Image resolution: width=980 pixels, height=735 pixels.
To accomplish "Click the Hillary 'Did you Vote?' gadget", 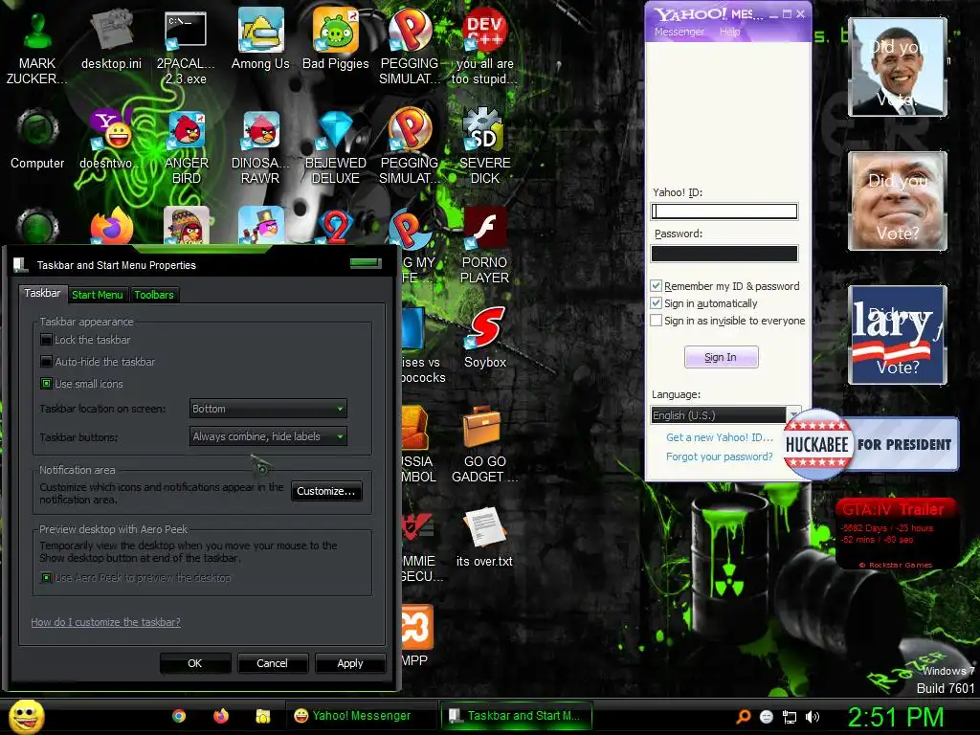I will (x=898, y=334).
